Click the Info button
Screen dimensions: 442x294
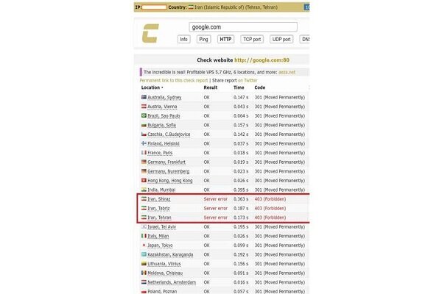click(x=183, y=40)
